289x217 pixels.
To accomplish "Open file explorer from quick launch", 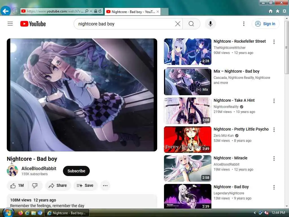I will click(x=33, y=213).
